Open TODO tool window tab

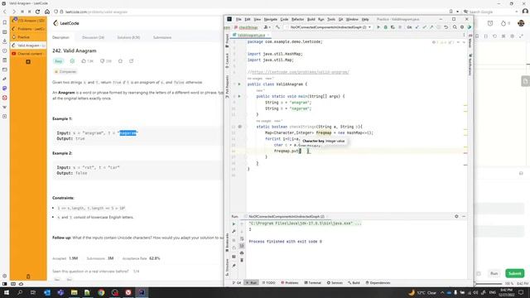point(268,283)
